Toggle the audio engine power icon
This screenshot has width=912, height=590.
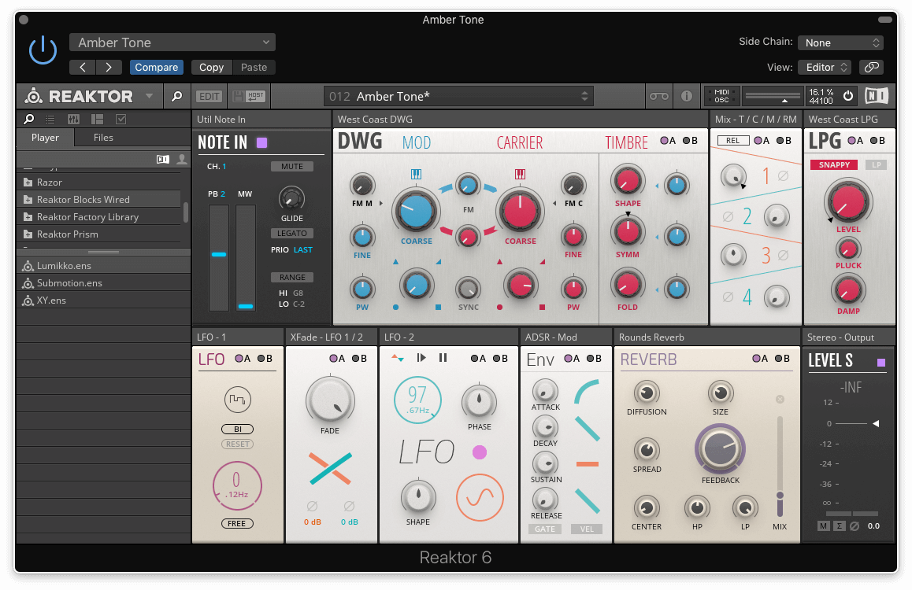848,96
